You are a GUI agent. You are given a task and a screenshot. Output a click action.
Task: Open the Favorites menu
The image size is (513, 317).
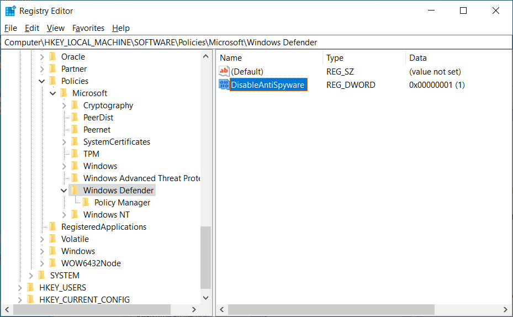click(x=88, y=28)
